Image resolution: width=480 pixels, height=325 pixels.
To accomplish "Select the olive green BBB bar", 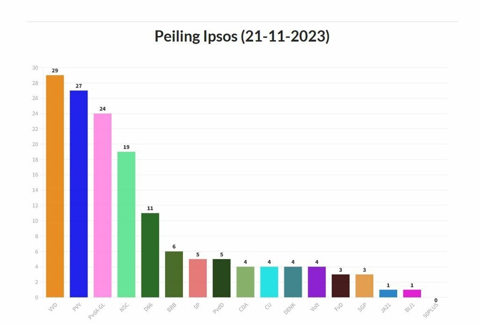I will (x=174, y=274).
